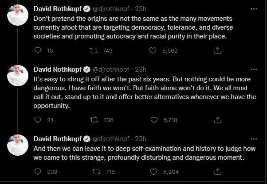
Task: Share the tweet about deep self-examination
Action: pos(217,172)
